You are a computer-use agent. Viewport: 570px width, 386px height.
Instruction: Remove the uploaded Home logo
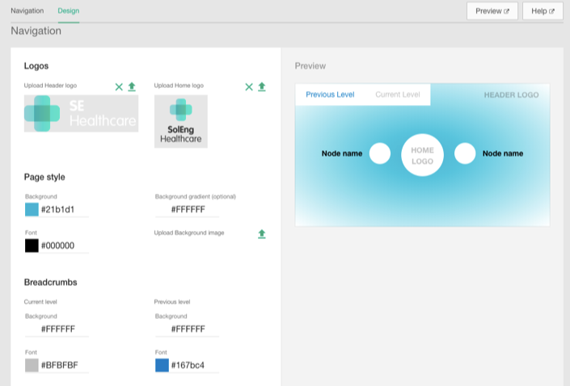pos(249,86)
